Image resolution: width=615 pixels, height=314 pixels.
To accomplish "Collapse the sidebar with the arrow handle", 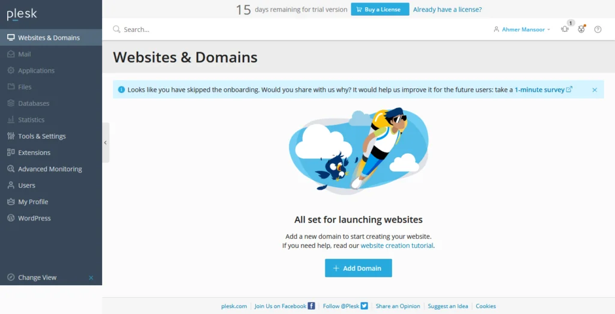I will click(x=106, y=143).
